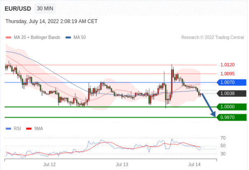Click the Research © 2022 Trading Central text
Image resolution: width=249 pixels, height=170 pixels.
(212, 37)
